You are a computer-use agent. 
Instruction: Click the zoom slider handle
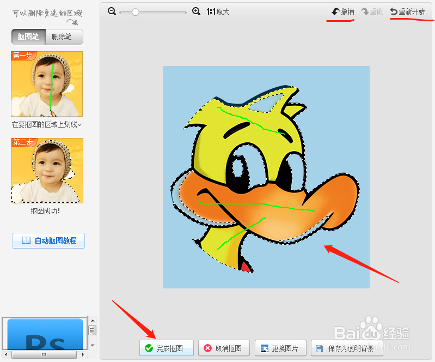pos(136,12)
